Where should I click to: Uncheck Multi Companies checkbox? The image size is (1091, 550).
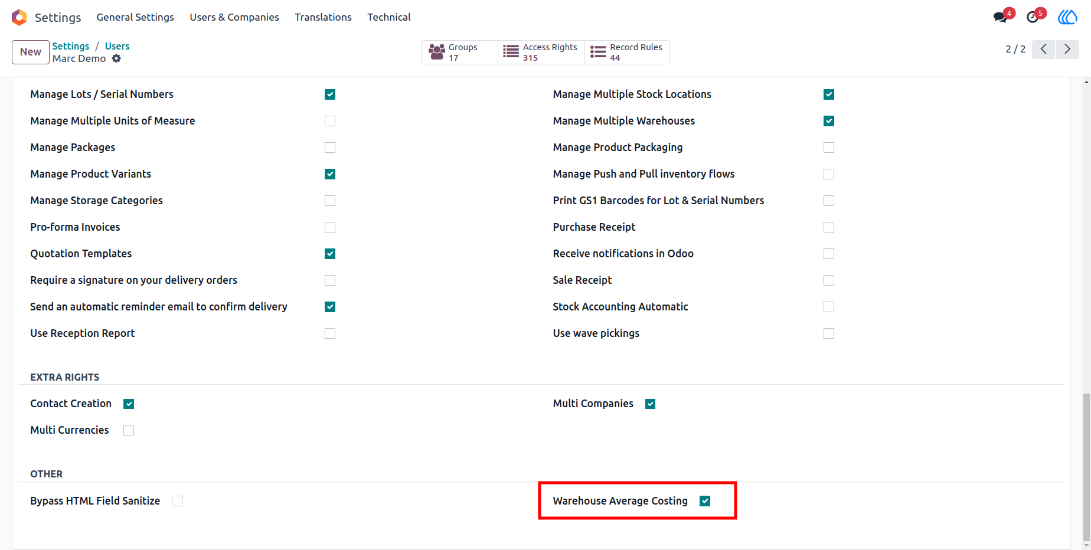click(x=651, y=404)
